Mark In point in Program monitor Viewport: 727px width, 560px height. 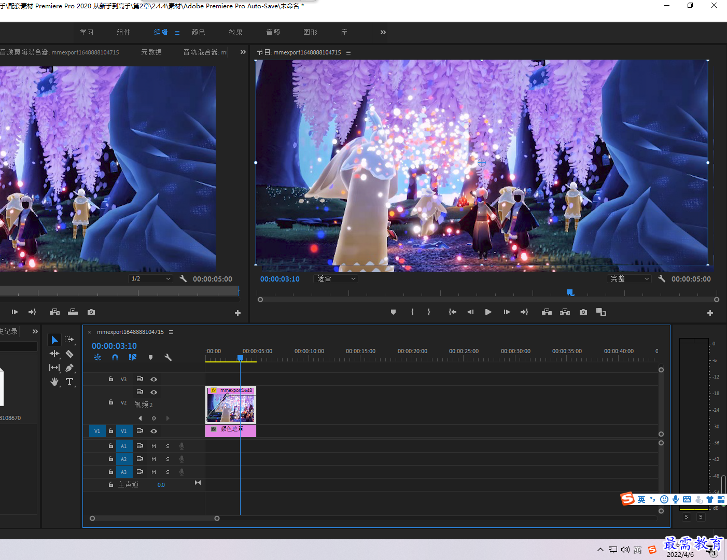413,312
